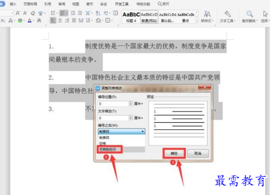Switch to the 章节 tab
270x195 pixels.
tap(89, 4)
